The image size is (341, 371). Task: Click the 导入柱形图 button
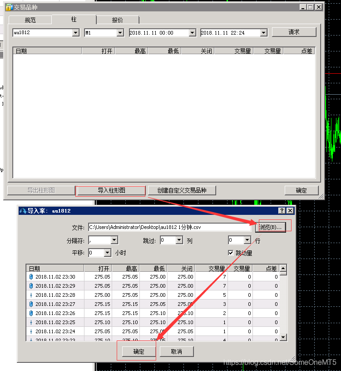pyautogui.click(x=111, y=190)
